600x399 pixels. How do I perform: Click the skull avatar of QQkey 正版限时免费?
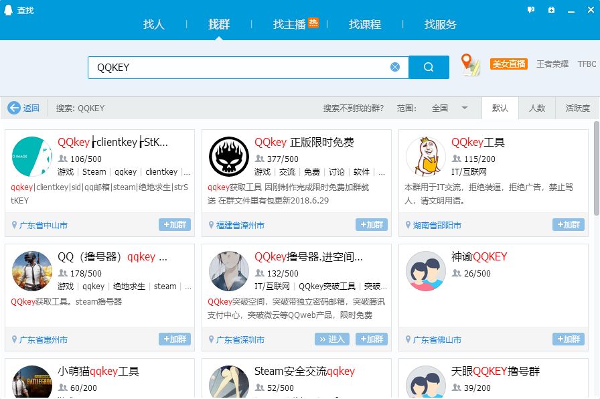228,156
